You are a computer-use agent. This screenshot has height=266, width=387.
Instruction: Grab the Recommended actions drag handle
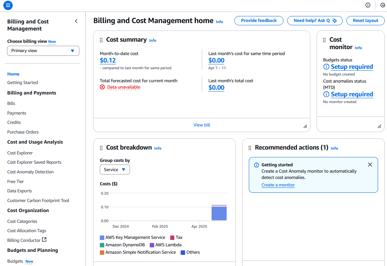pos(250,148)
